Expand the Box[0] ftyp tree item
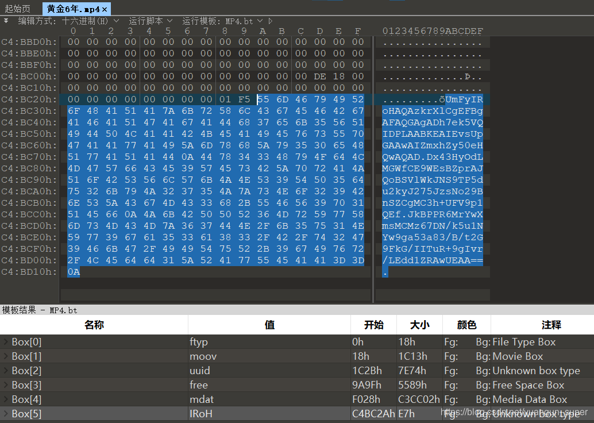Viewport: 594px width, 423px height. [x=6, y=341]
